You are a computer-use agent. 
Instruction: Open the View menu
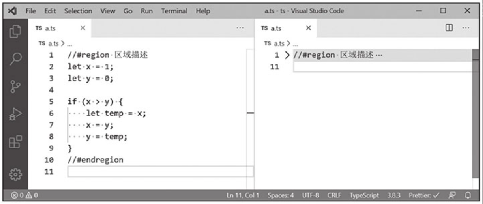(x=107, y=11)
